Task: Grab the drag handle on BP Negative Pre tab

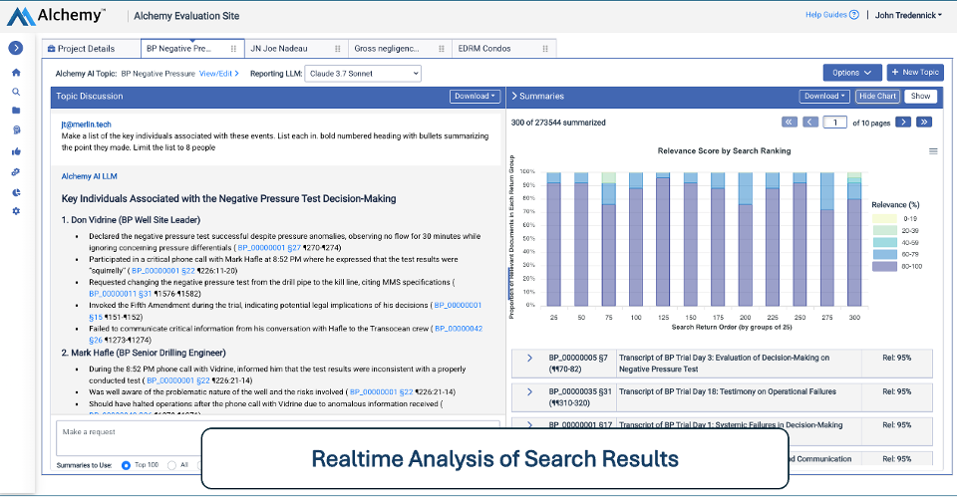Action: (233, 49)
